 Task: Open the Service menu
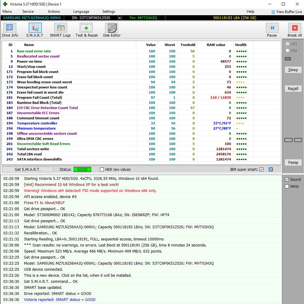[28, 12]
